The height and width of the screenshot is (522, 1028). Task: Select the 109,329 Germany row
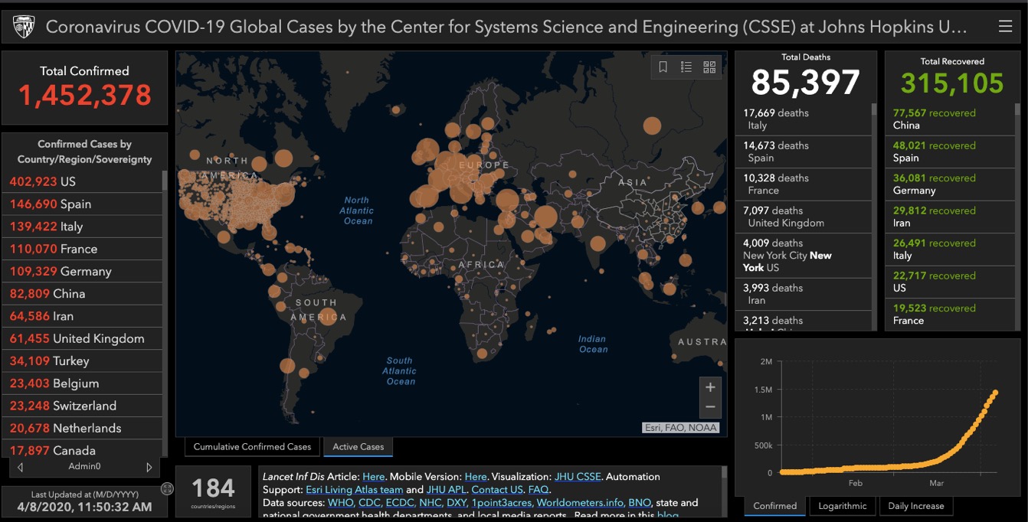[83, 271]
